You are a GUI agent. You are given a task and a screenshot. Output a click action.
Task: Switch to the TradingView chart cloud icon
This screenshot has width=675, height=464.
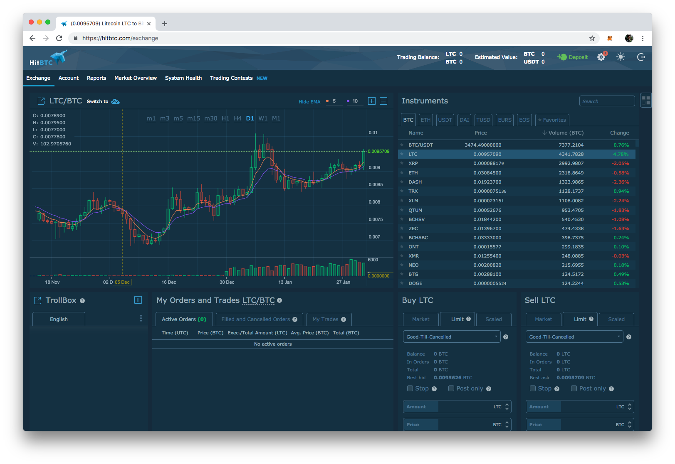pyautogui.click(x=116, y=101)
